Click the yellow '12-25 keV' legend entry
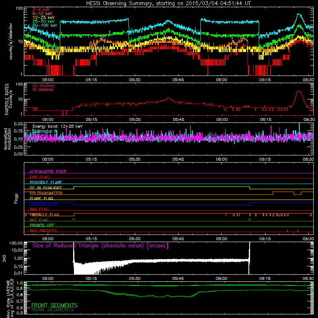 pos(44,17)
